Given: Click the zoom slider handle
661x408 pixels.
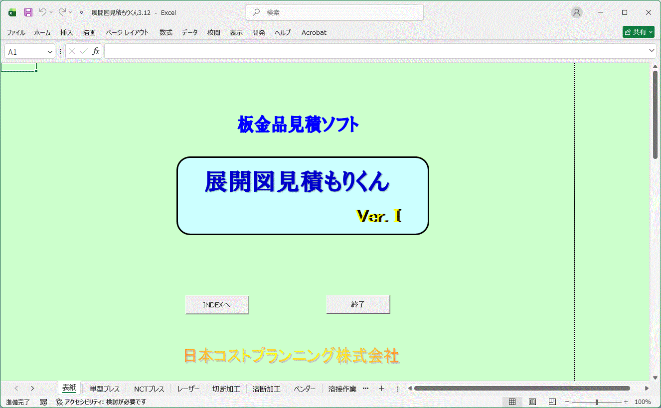Looking at the screenshot, I should pyautogui.click(x=597, y=402).
